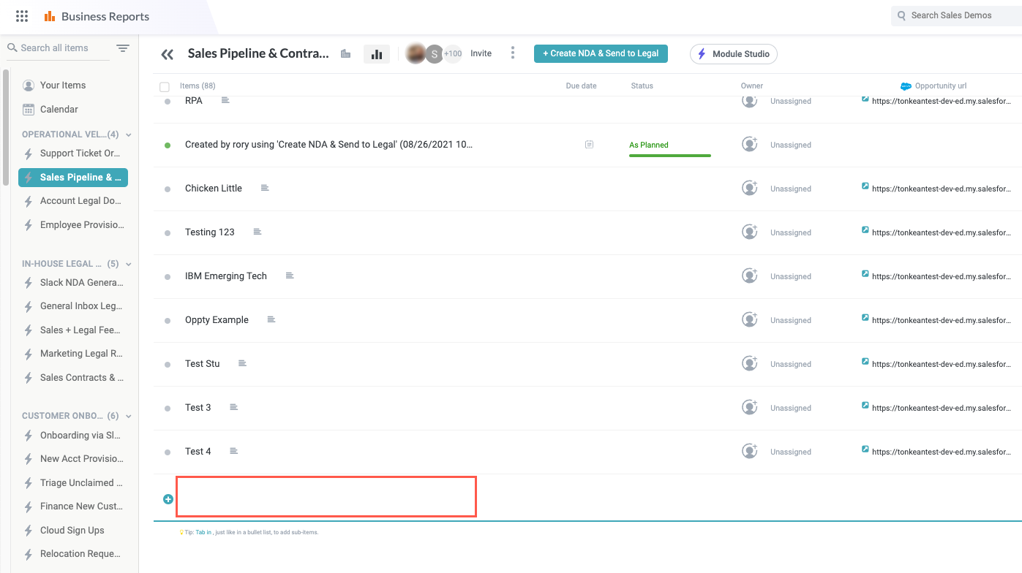Select Your Items in sidebar
Screen dimensions: 1022x573
(x=62, y=86)
